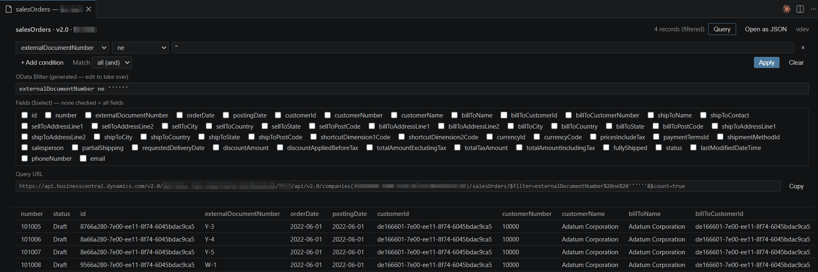Click the Clear button
The width and height of the screenshot is (818, 272).
pos(796,63)
